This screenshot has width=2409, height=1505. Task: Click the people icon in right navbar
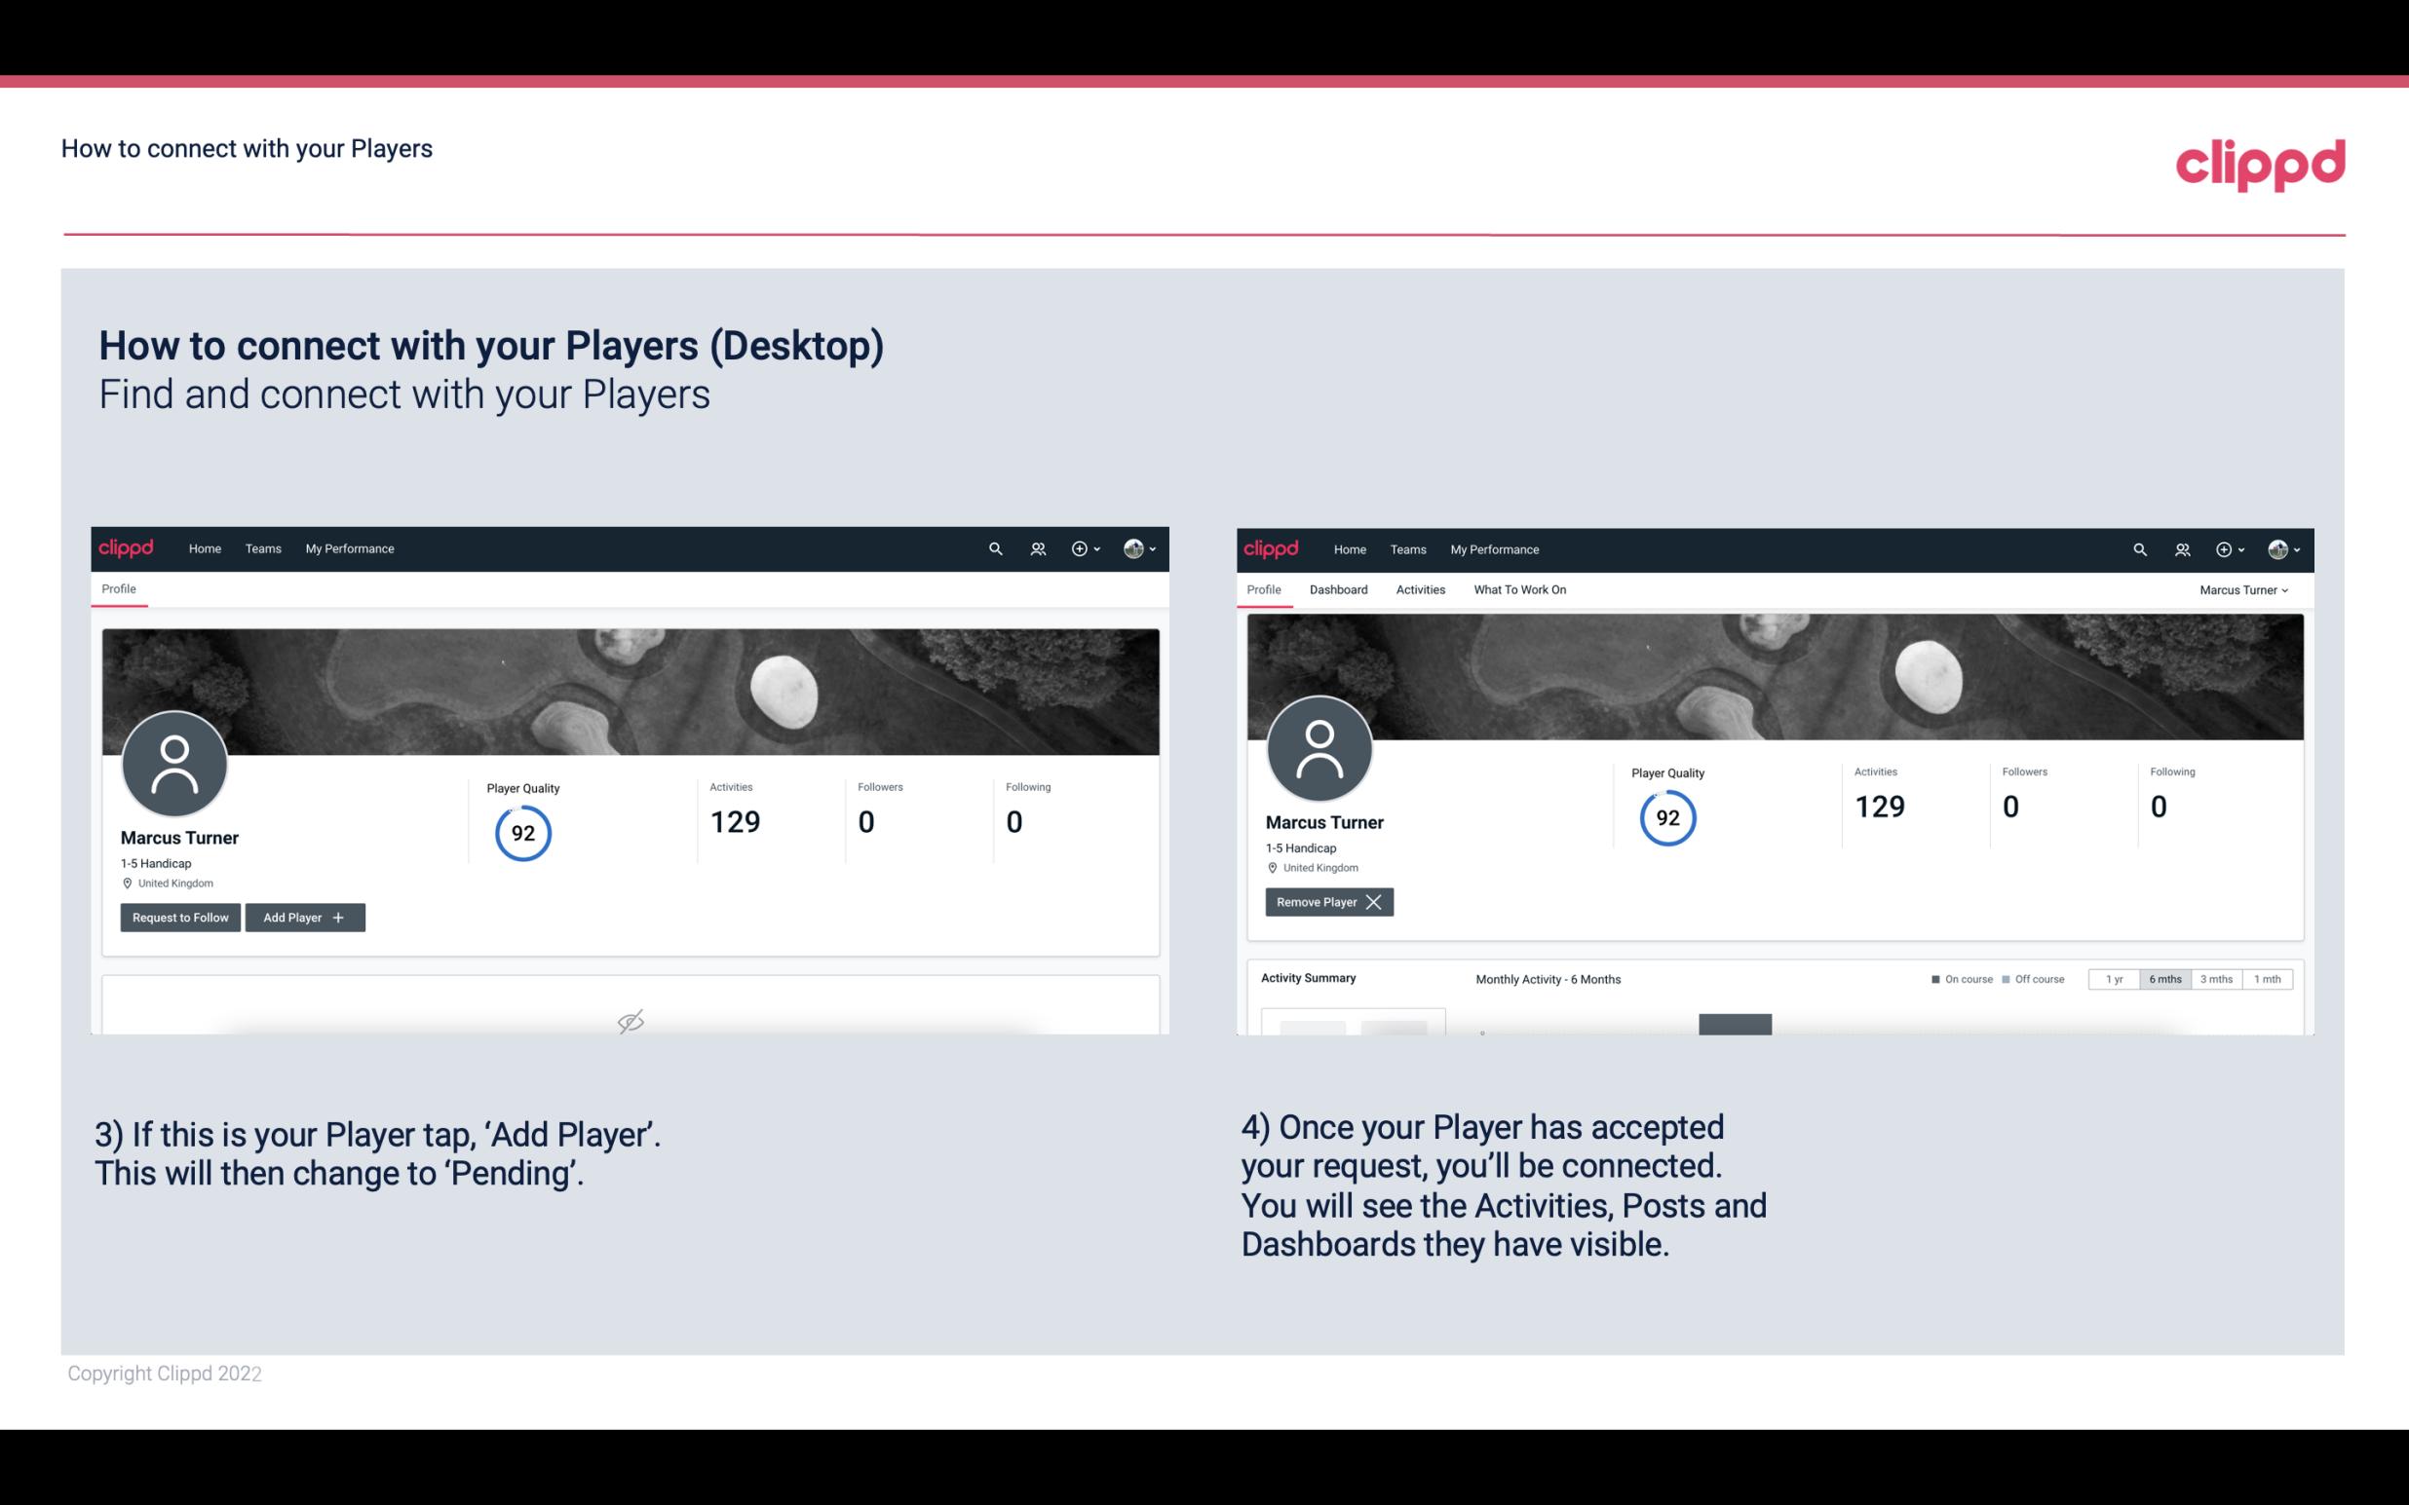coord(2182,549)
